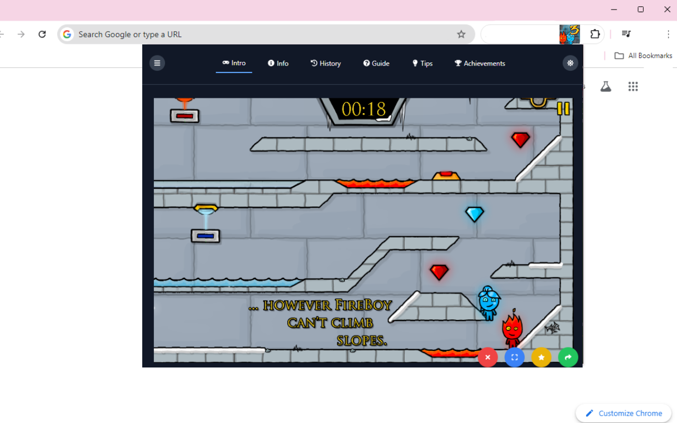Click the red close button below the game

(488, 357)
